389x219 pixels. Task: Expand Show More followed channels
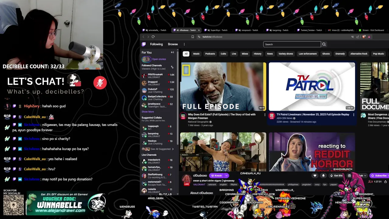click(x=148, y=112)
